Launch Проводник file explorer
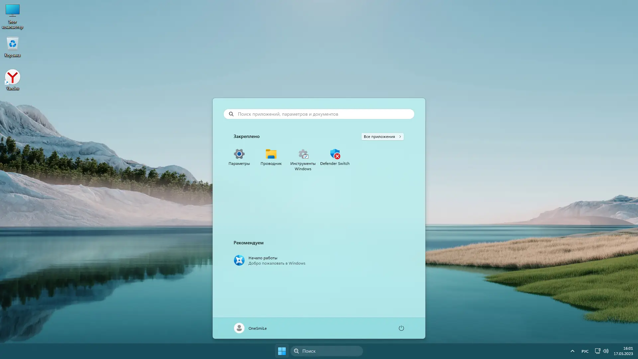The height and width of the screenshot is (359, 638). click(271, 157)
